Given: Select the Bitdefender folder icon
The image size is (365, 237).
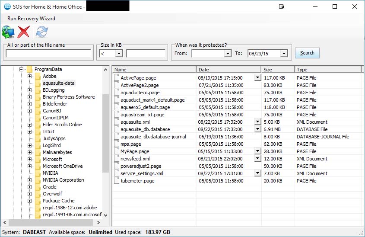Looking at the screenshot, I should pos(37,104).
